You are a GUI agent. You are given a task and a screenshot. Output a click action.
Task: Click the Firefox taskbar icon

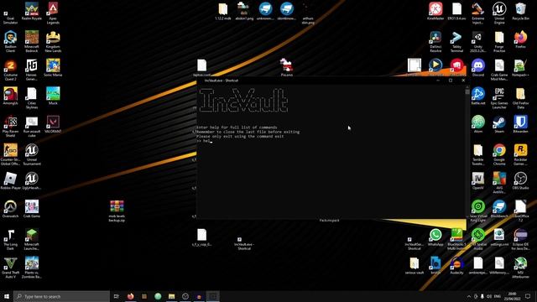[x=131, y=296]
